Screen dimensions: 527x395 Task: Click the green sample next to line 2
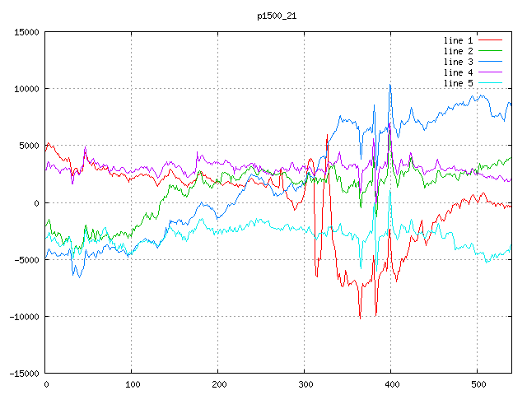coord(491,51)
